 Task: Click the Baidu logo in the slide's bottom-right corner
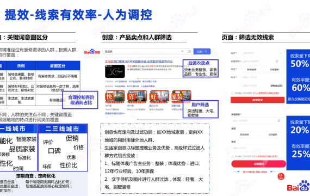299,186
